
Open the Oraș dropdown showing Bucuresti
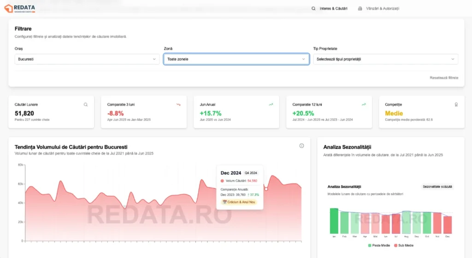click(x=87, y=59)
